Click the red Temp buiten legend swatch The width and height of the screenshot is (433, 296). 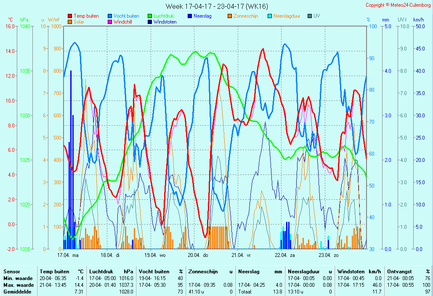[70, 16]
